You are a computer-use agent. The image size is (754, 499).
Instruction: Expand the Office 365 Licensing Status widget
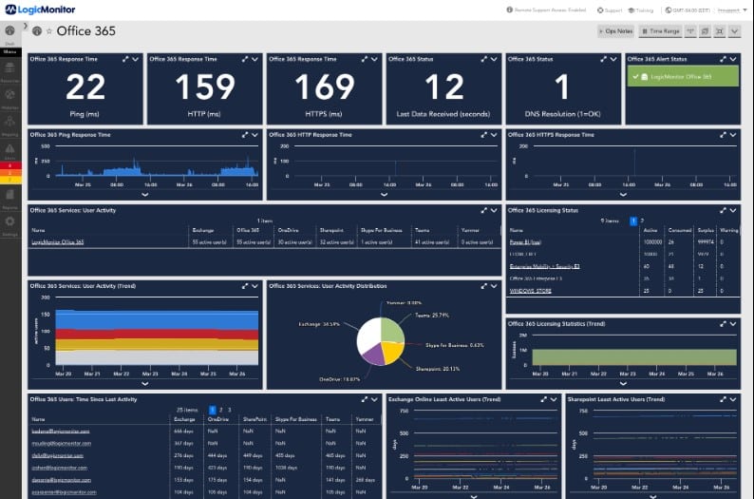click(724, 211)
